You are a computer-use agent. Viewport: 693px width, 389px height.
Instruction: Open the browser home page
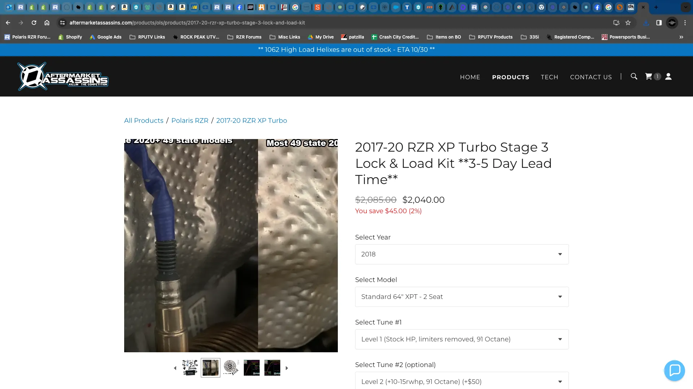47,23
